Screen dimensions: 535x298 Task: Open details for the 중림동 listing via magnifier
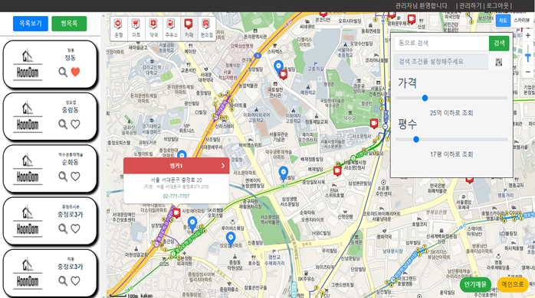click(x=63, y=124)
